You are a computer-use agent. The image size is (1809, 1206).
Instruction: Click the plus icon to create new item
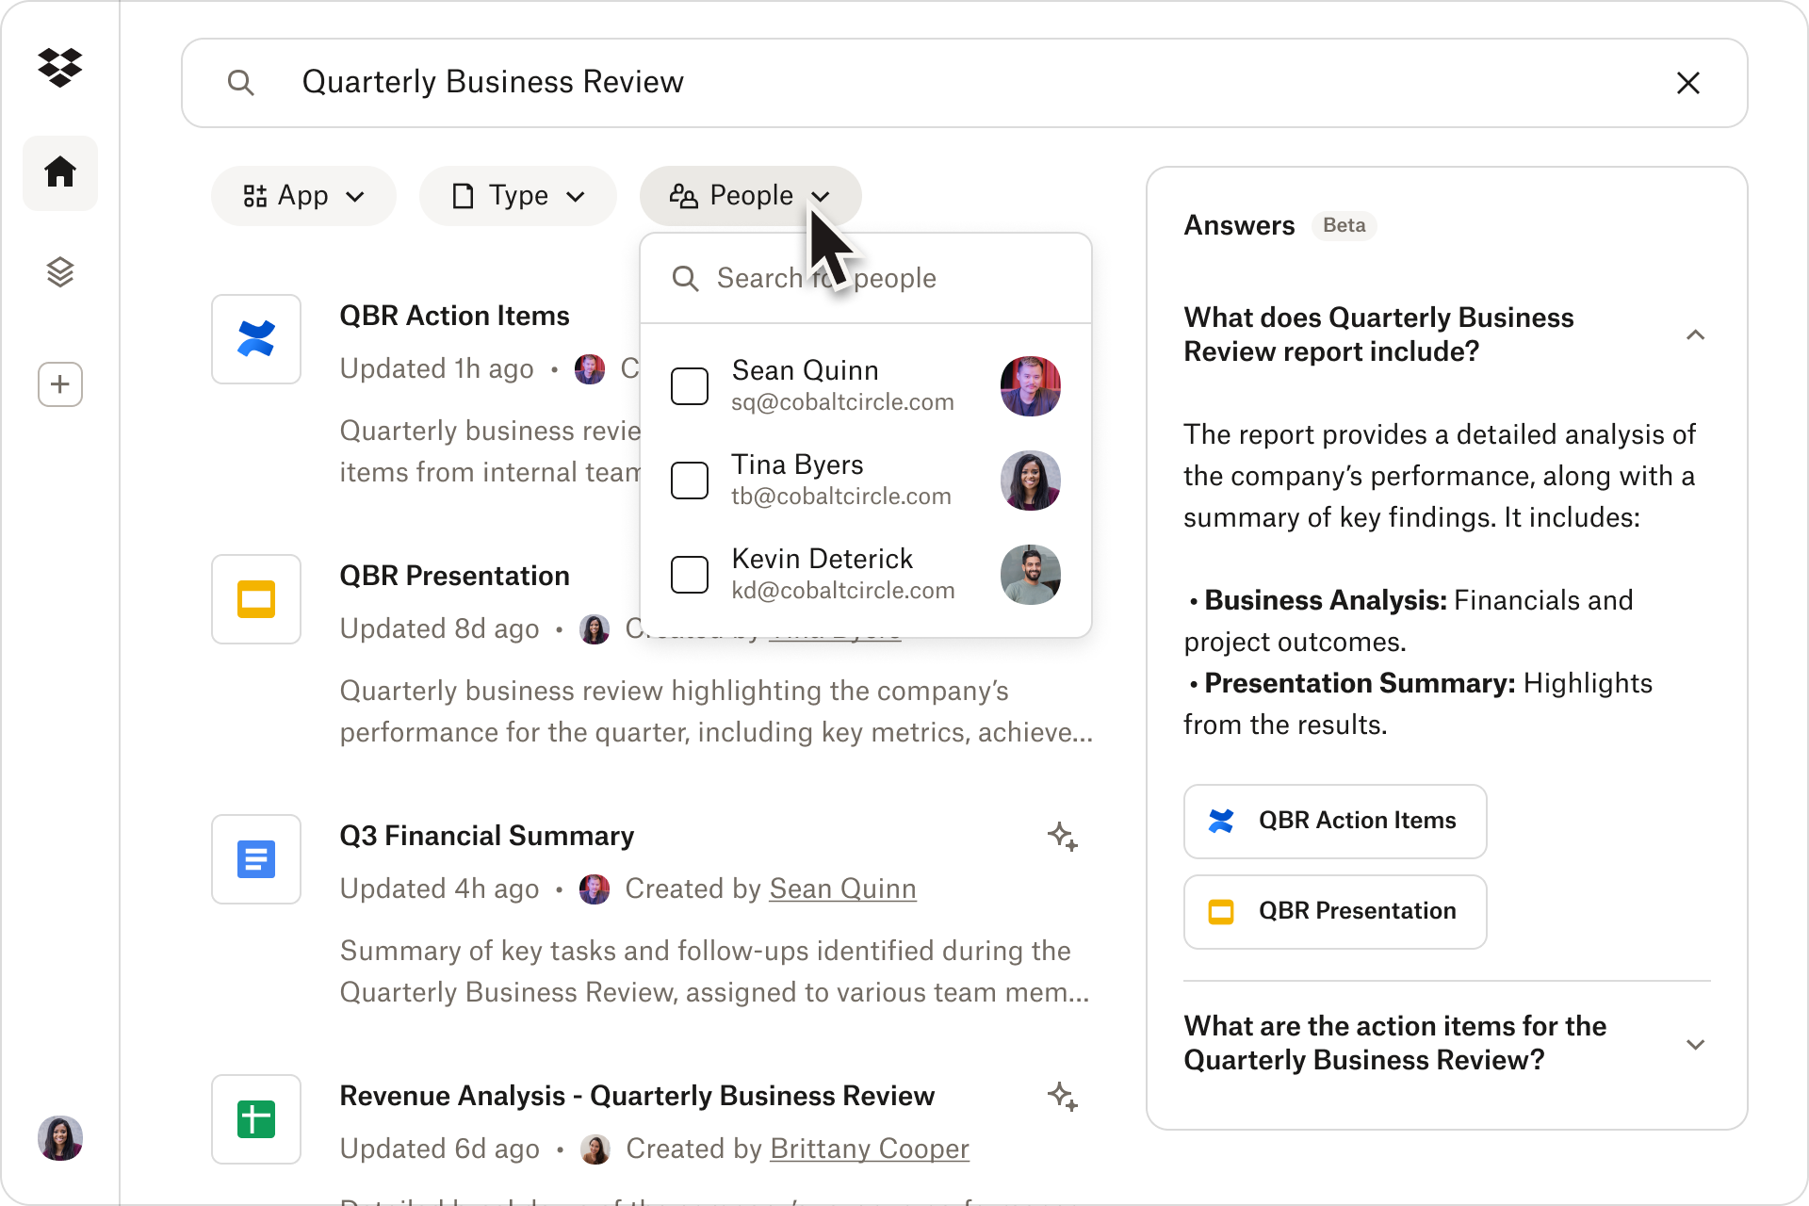(x=60, y=384)
